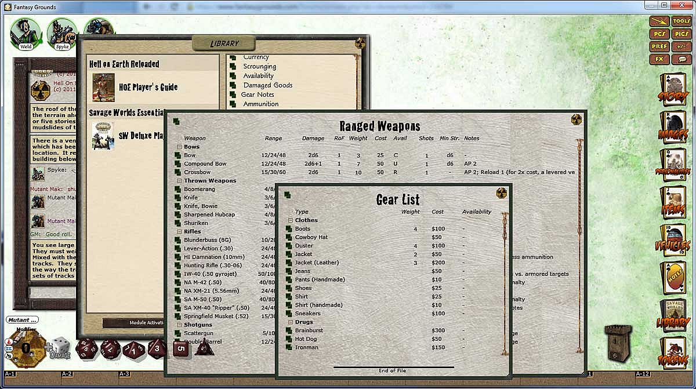
Task: Open the link icon beside Brainburst
Action: coord(288,330)
